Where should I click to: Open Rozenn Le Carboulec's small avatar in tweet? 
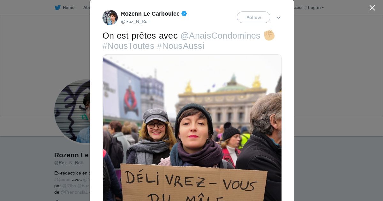click(x=110, y=18)
